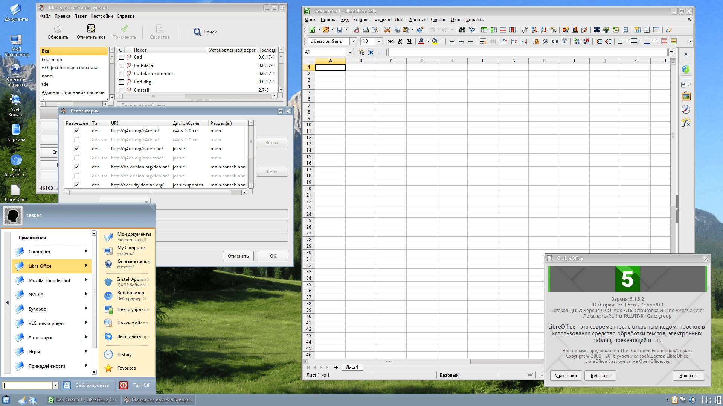Open Print Preview in Calc toolbar
723x406 pixels.
(375, 30)
